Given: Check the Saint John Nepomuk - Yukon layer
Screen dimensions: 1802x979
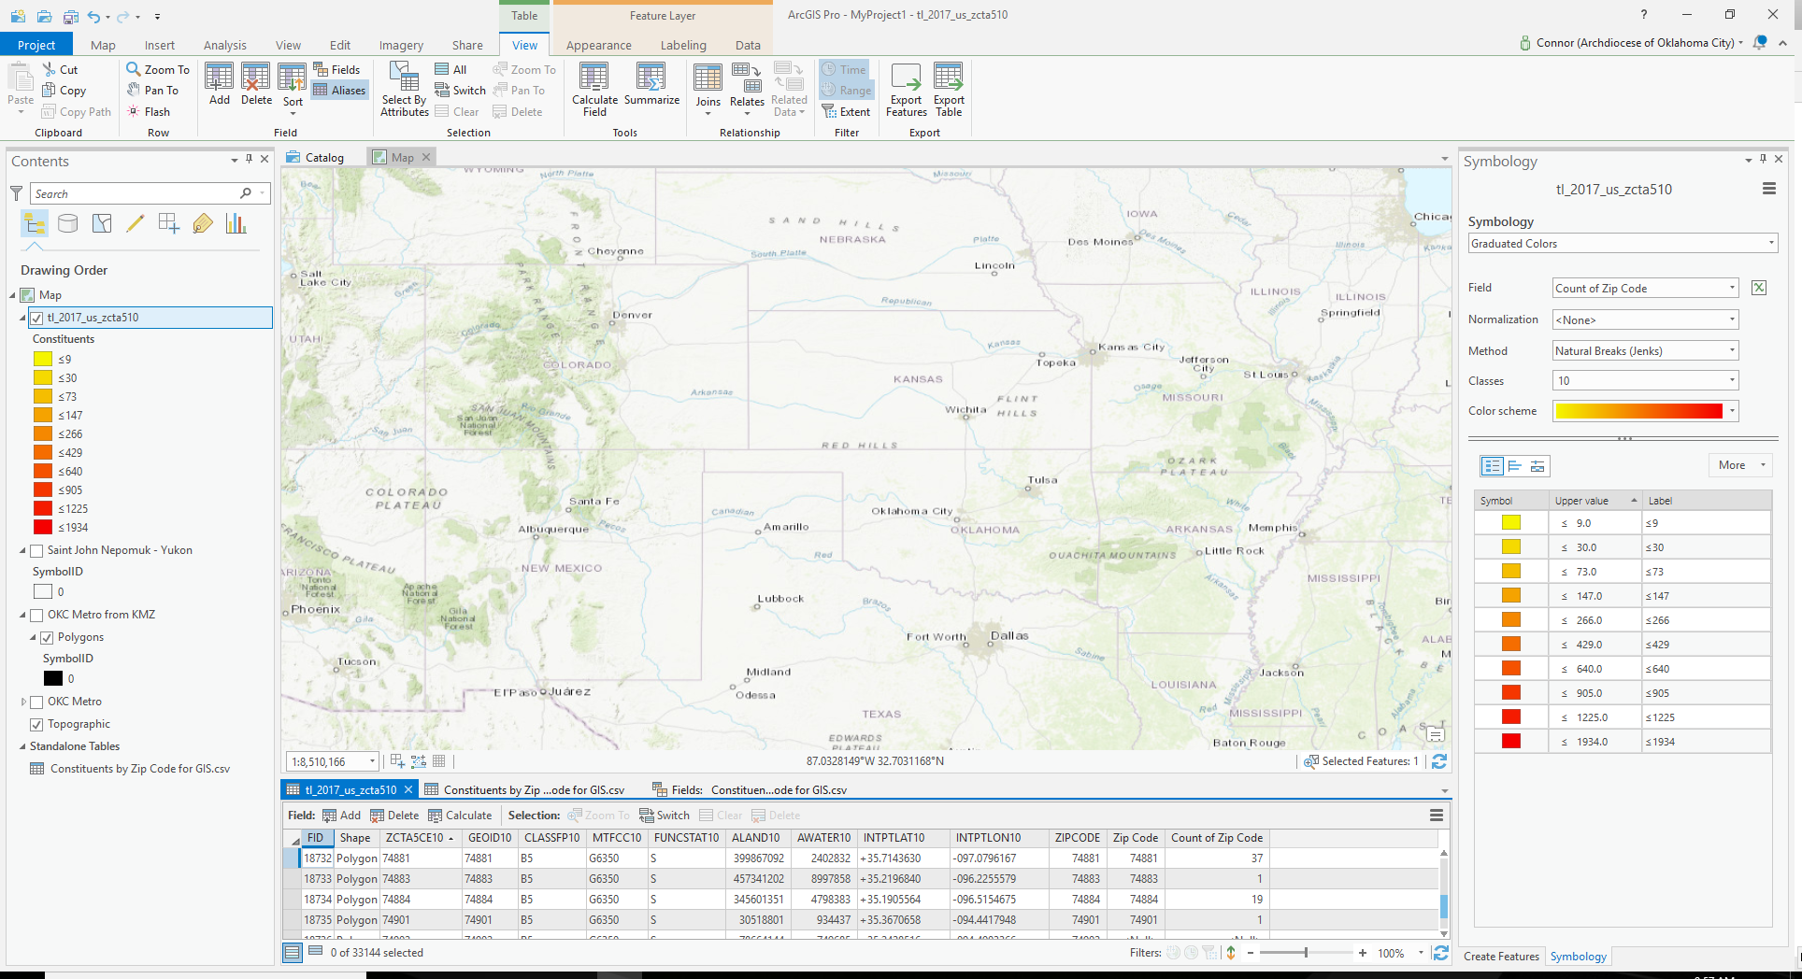Looking at the screenshot, I should [36, 551].
